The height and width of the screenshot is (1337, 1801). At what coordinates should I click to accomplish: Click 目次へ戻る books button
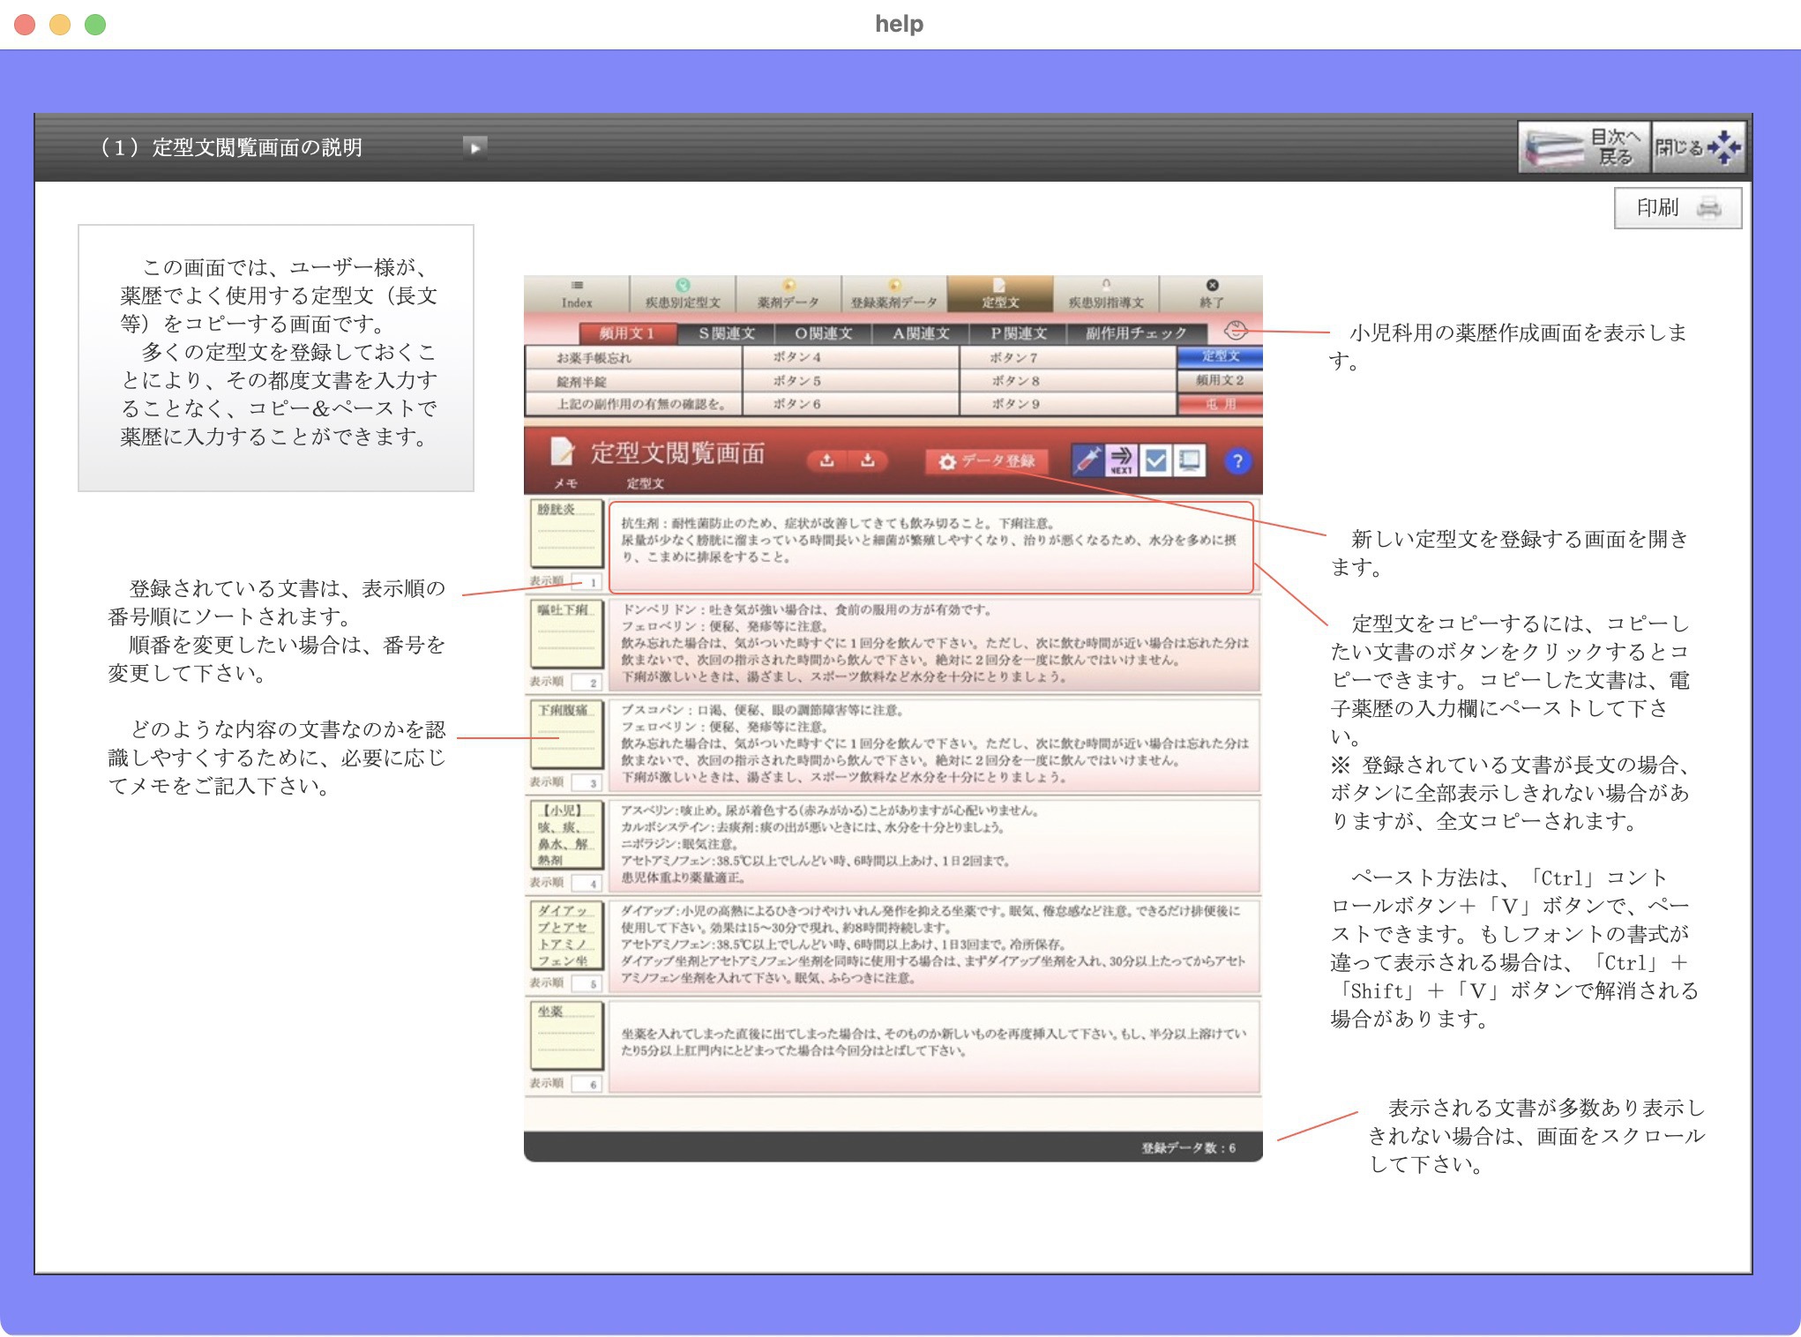pyautogui.click(x=1583, y=147)
